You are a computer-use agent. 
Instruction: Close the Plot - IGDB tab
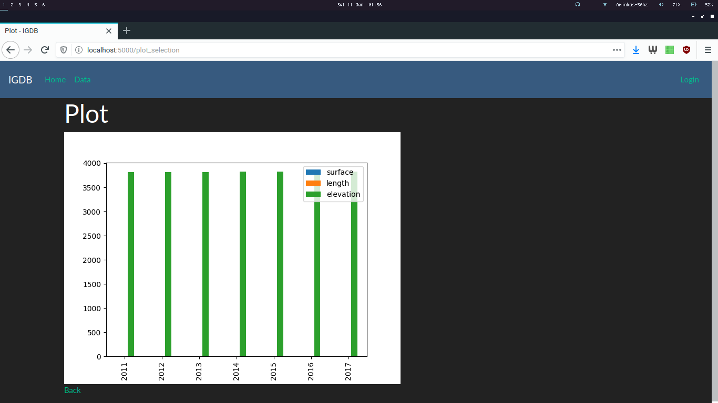109,30
